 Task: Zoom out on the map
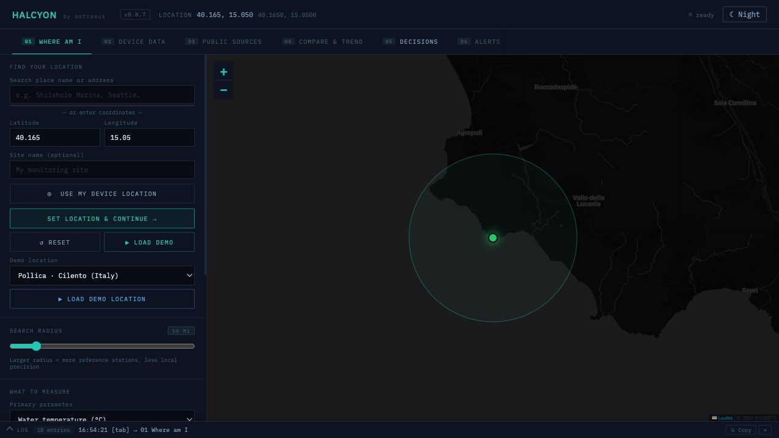(x=223, y=90)
